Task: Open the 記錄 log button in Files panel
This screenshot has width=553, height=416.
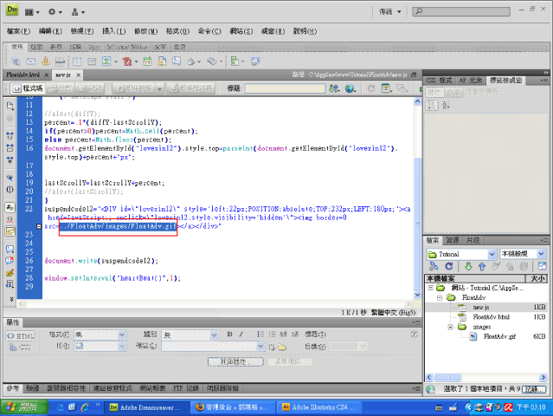Action: (x=533, y=390)
